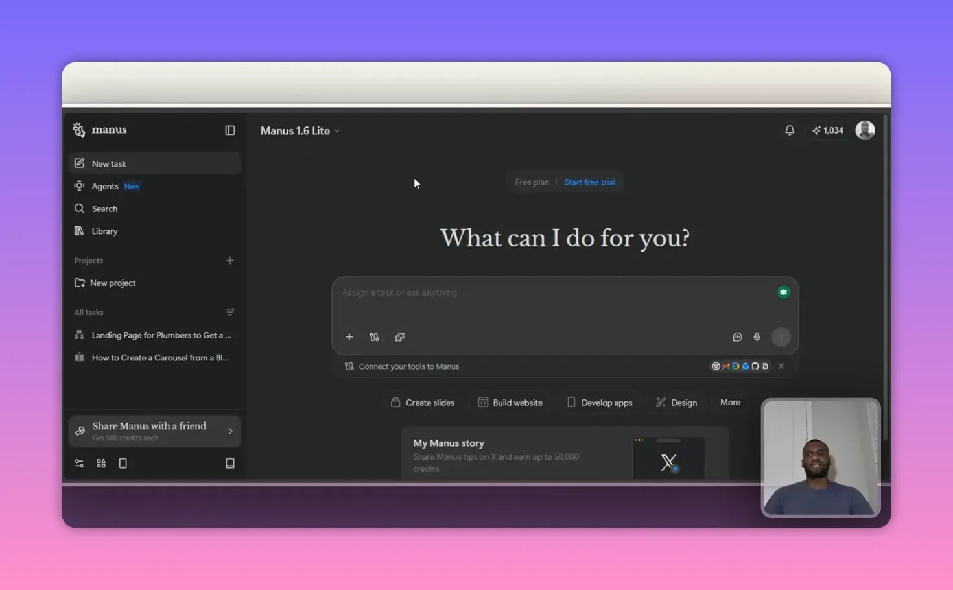The height and width of the screenshot is (590, 953).
Task: Start voice chat with the speech bubble icon
Action: (737, 337)
